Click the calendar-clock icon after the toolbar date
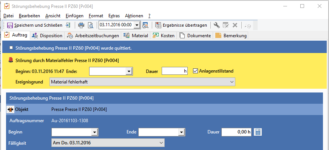The height and width of the screenshot is (150, 329). [x=145, y=25]
